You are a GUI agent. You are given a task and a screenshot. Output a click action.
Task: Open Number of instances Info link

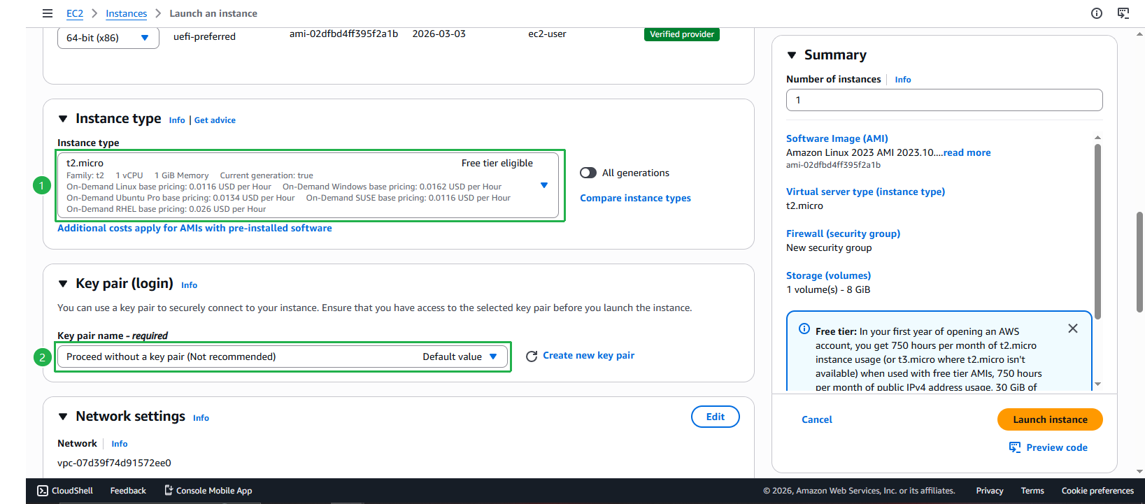pyautogui.click(x=903, y=80)
